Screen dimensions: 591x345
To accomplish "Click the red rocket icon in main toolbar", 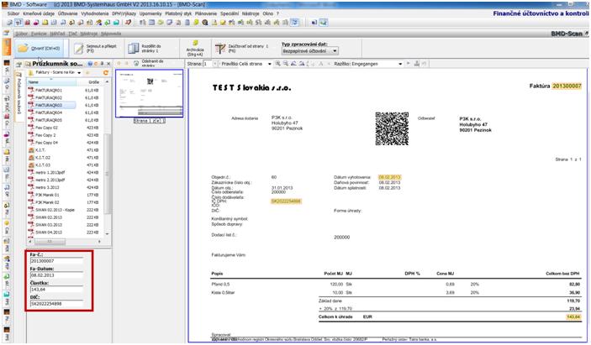I will click(128, 23).
